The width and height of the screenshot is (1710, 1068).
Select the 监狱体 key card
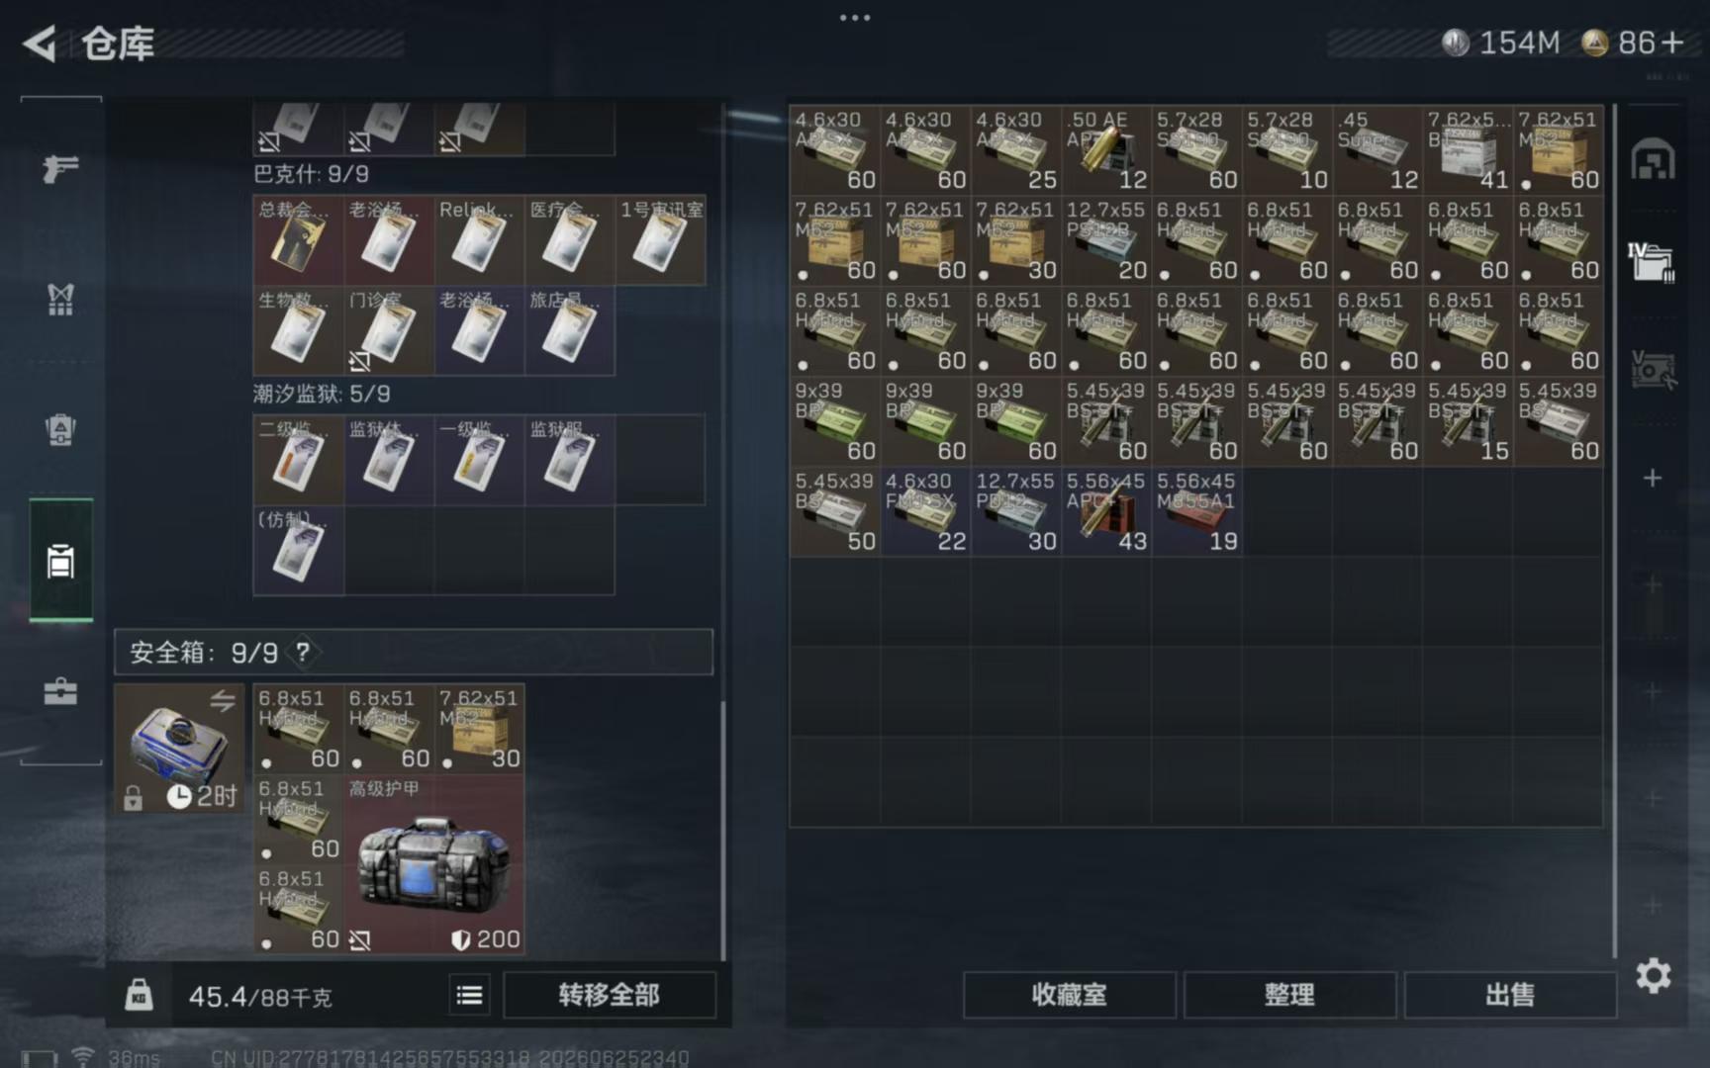point(389,460)
